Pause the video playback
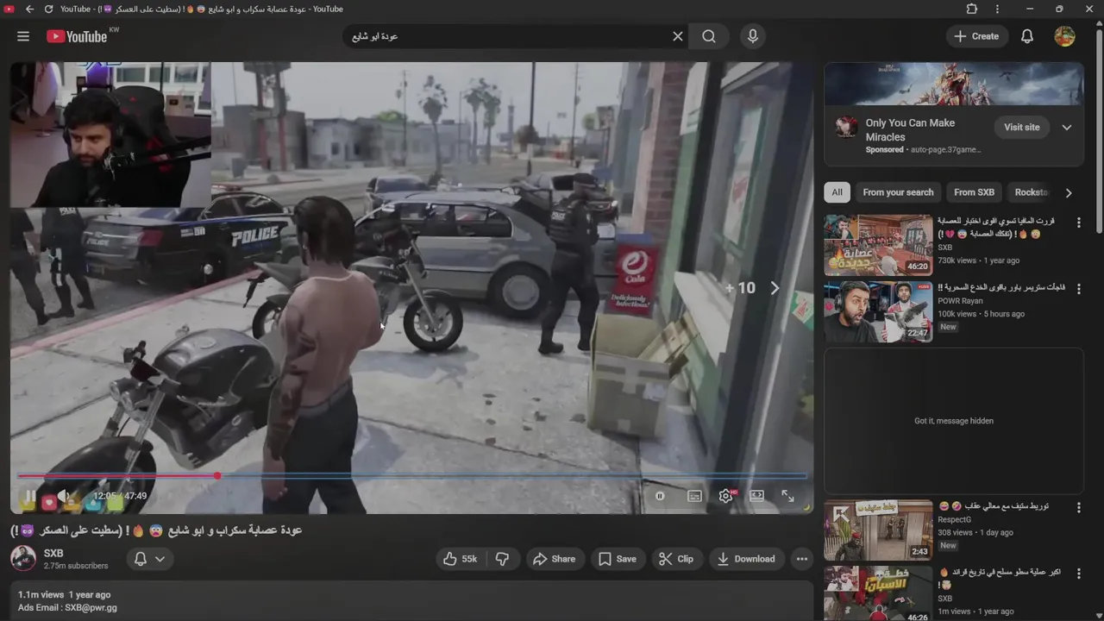Screen dimensions: 1104x621 [29, 496]
